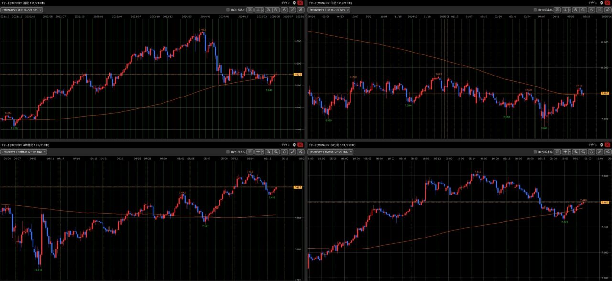Click the zigzag line icon in the 日足 chart toolbar

tap(608, 10)
